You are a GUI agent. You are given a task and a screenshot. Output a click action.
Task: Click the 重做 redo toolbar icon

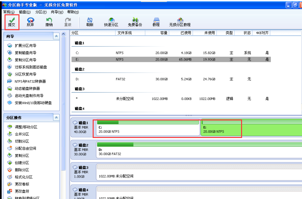click(x=68, y=22)
